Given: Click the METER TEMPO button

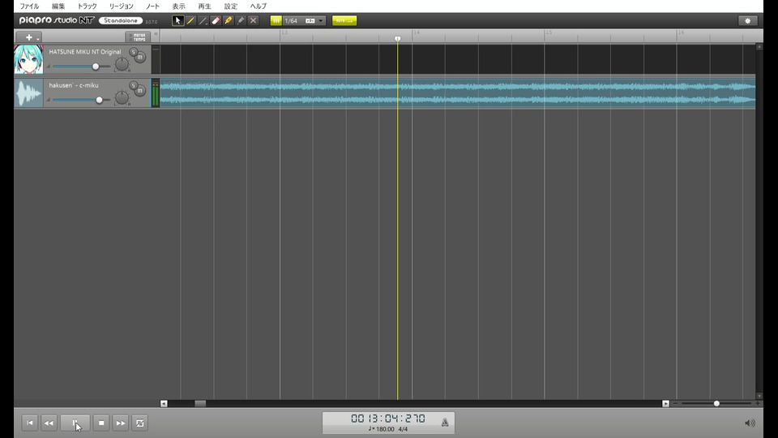Looking at the screenshot, I should pyautogui.click(x=138, y=37).
